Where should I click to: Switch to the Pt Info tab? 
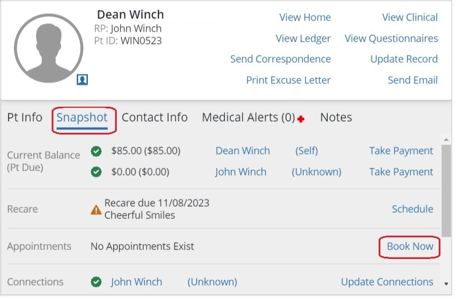pyautogui.click(x=24, y=118)
